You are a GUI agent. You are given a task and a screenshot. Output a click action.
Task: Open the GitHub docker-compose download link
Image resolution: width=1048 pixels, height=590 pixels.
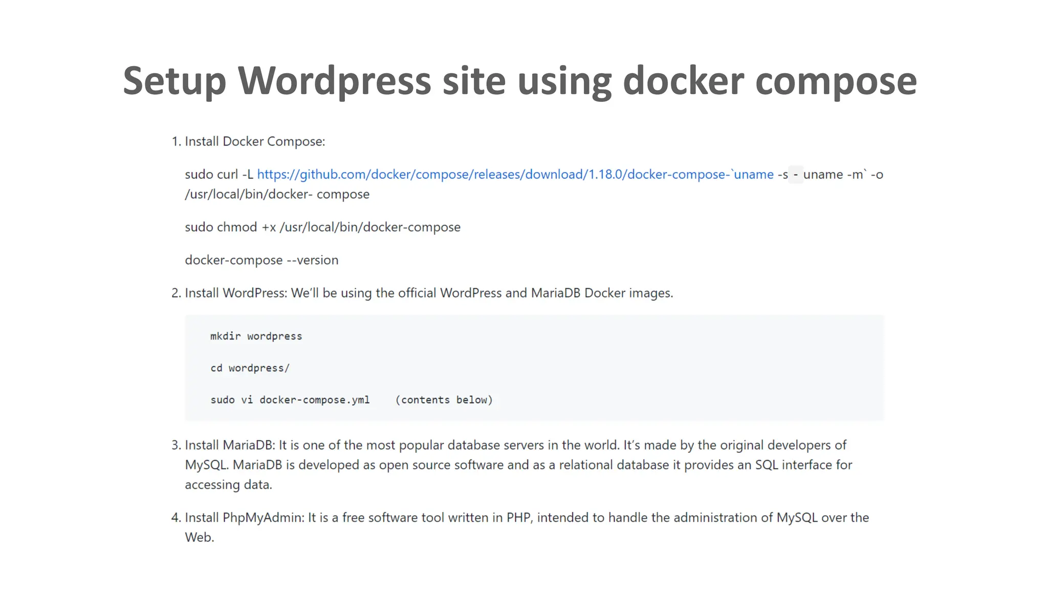515,175
